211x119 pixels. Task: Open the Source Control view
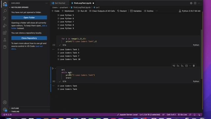(x=5, y=18)
